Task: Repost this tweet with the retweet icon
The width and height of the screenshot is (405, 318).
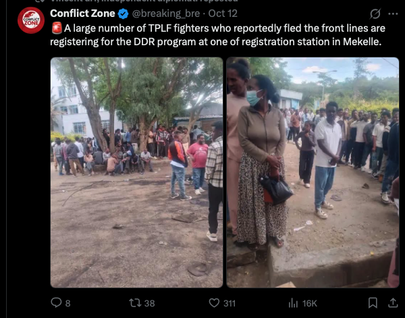Action: coord(135,302)
